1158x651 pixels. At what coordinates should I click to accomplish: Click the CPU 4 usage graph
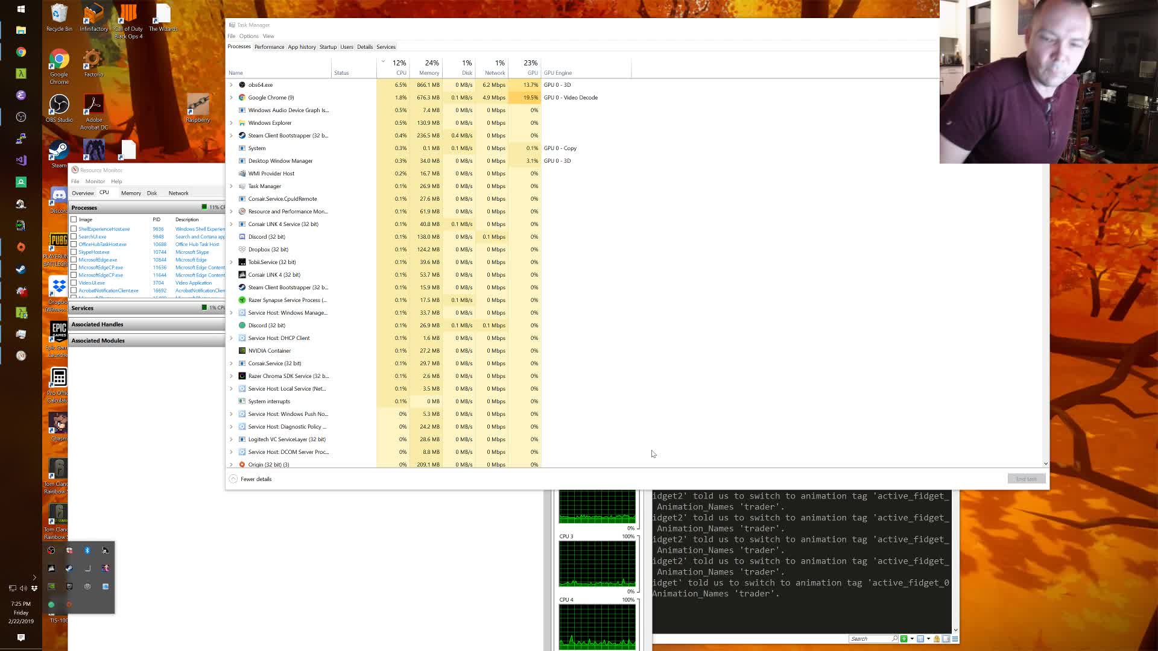597,627
